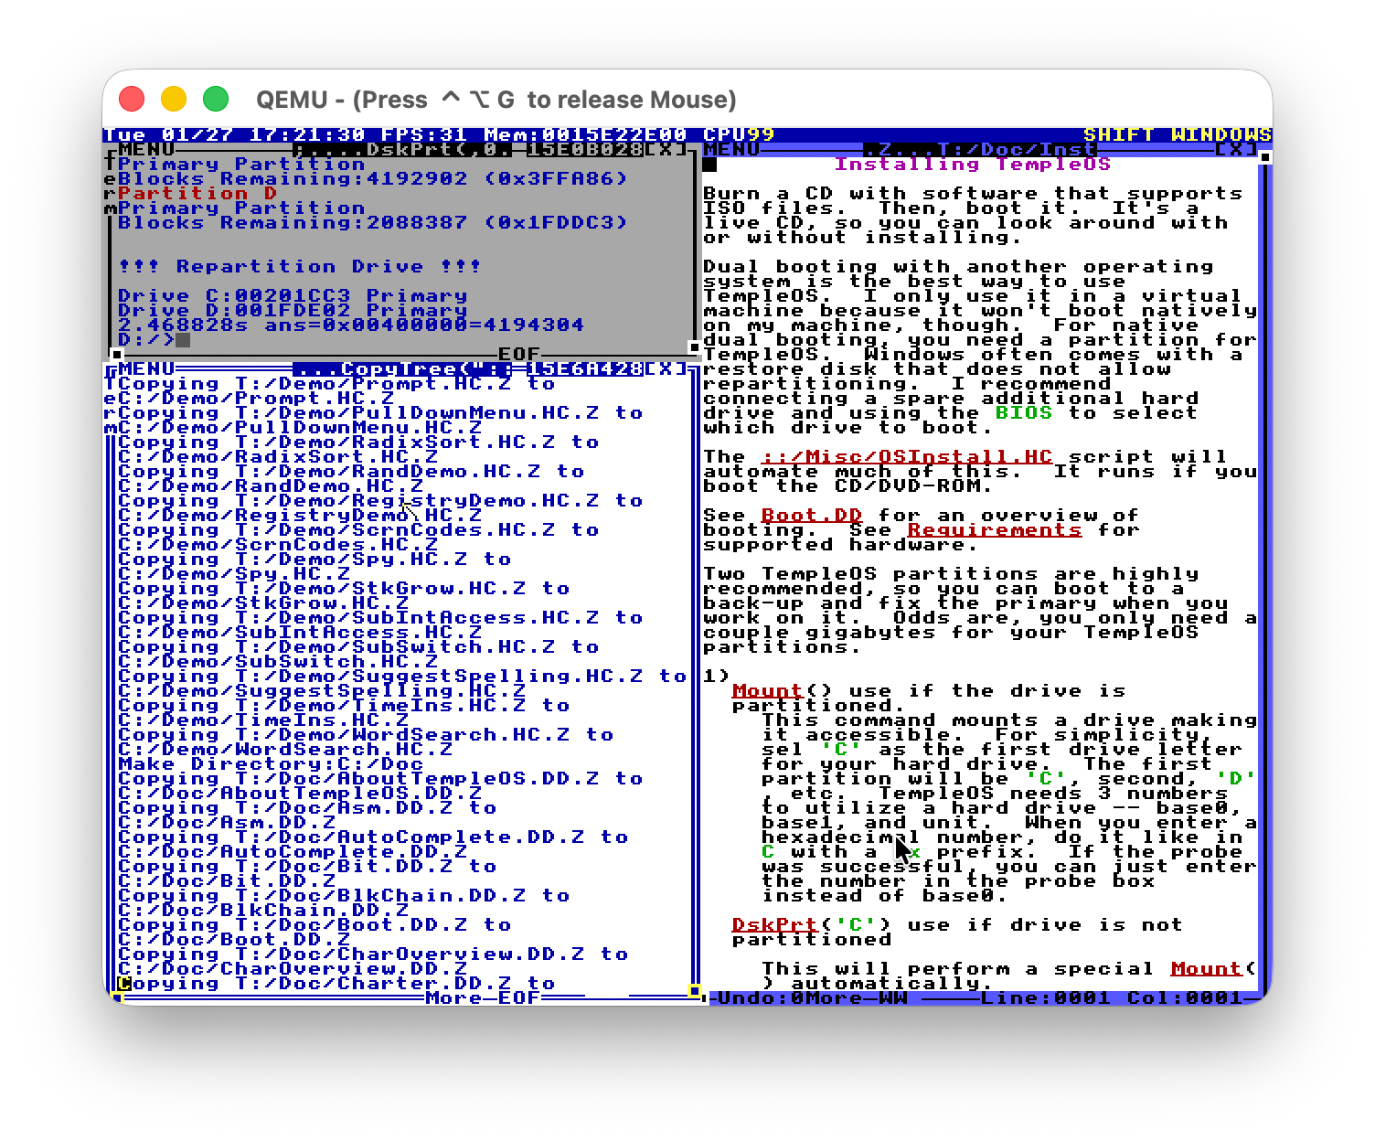This screenshot has height=1141, width=1375.
Task: Click 'C:/Doc/Boot.DD.Z' line
Action: [x=234, y=939]
